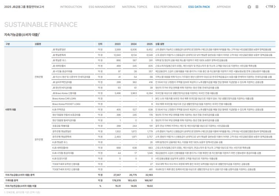279x196 pixels.
Task: Click the 지속가능금융(소비자 대출) subtitle
Action: coord(22,35)
